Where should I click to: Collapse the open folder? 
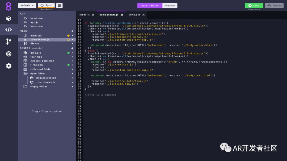[26, 74]
